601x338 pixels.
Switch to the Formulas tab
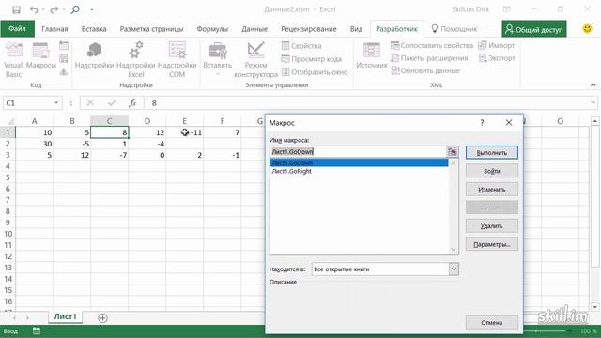(212, 29)
